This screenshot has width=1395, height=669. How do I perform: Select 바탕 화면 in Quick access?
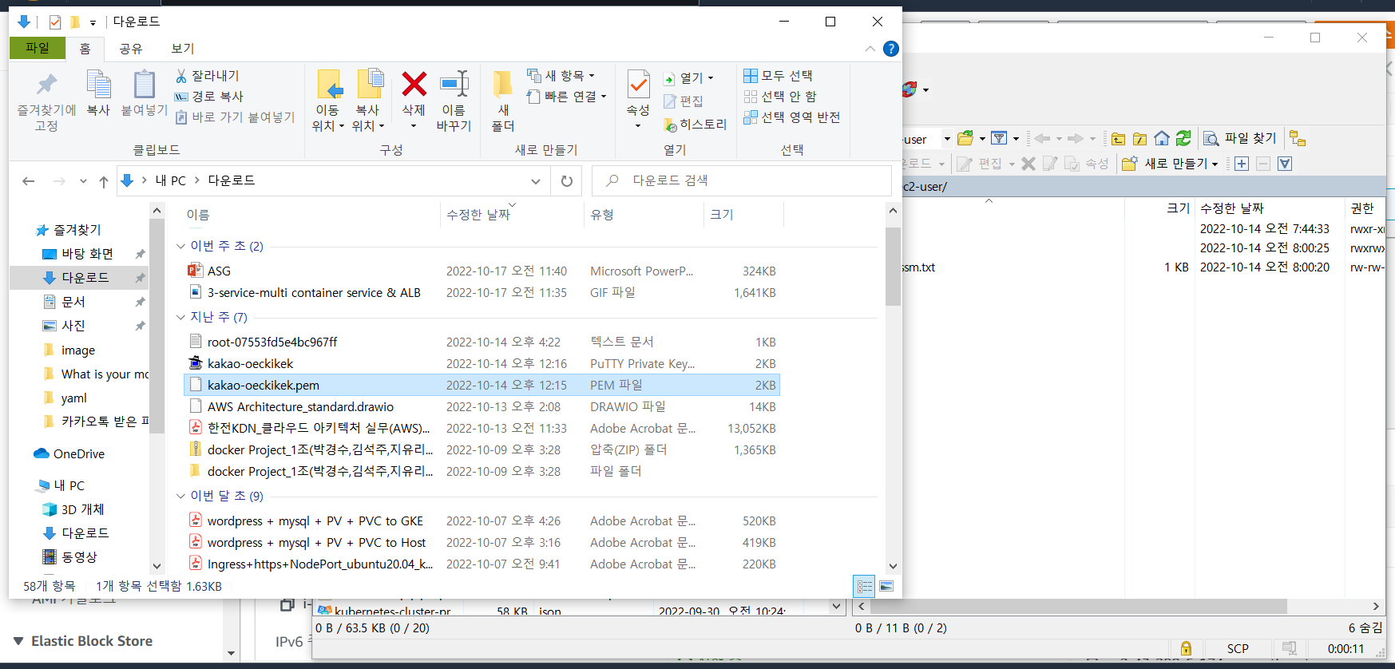(87, 254)
